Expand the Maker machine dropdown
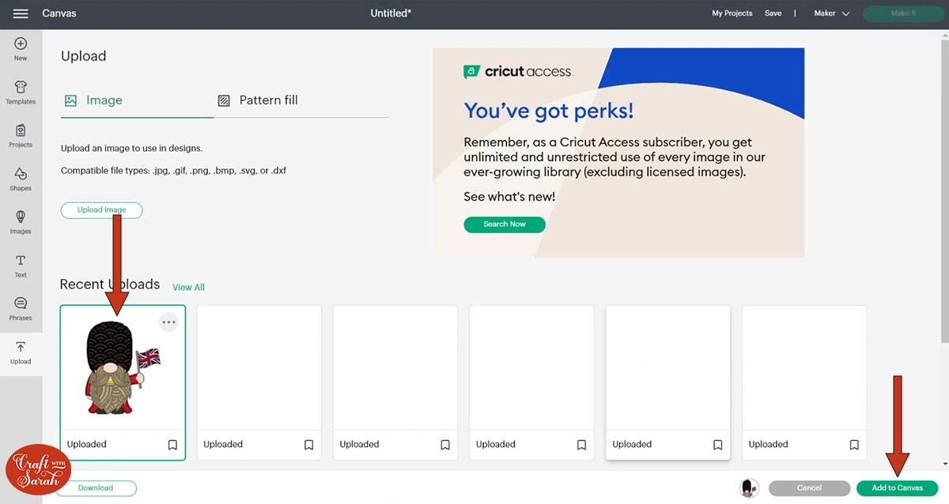The width and height of the screenshot is (949, 504). 833,13
